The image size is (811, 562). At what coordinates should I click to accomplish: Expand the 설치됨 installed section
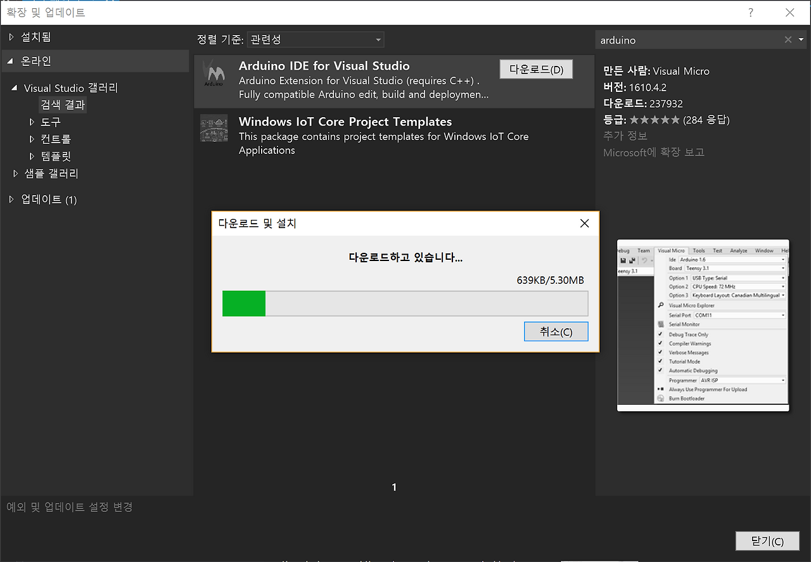pyautogui.click(x=11, y=37)
